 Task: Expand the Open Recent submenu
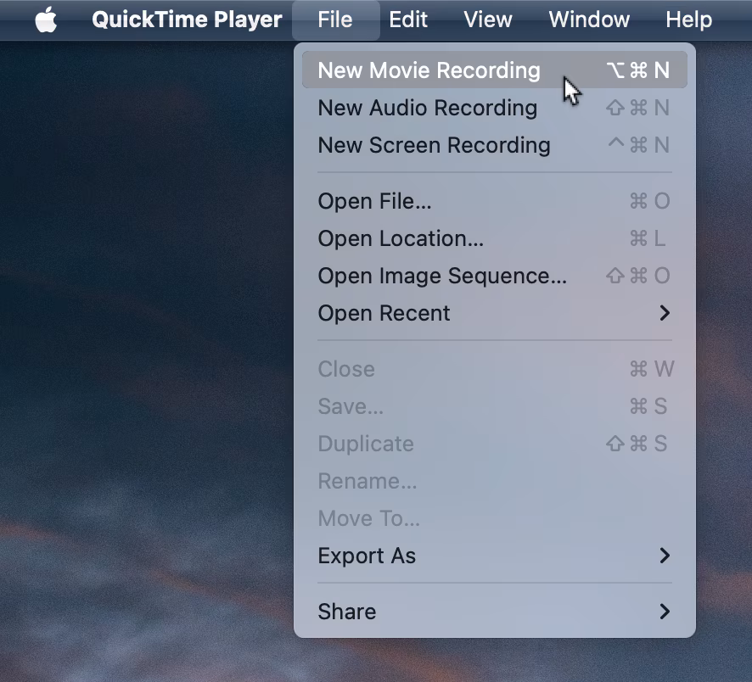click(x=495, y=313)
